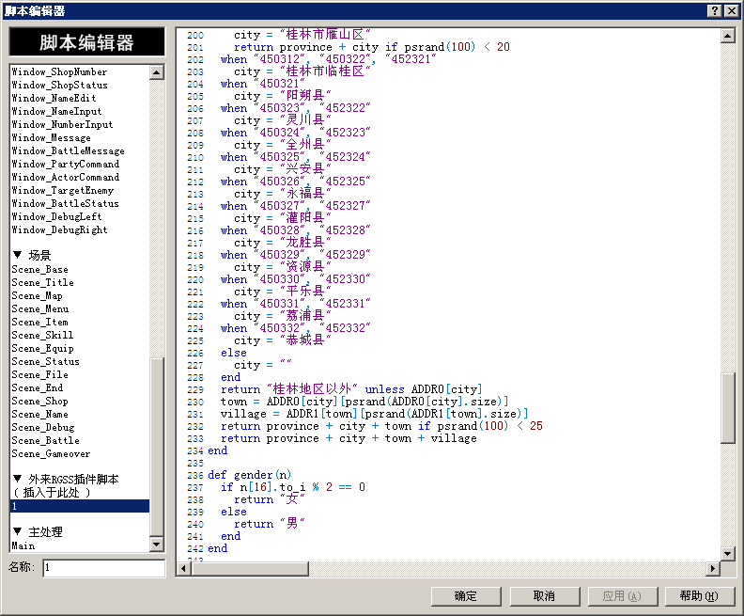Click code editor vertical scroll down arrow
The width and height of the screenshot is (744, 616).
point(728,553)
